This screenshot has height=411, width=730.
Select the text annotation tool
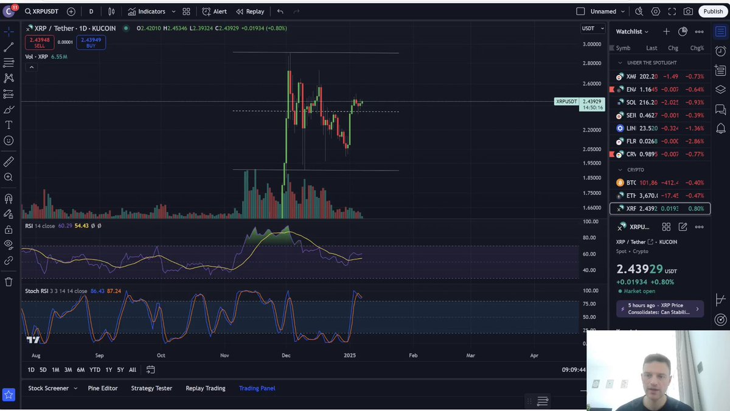(9, 125)
